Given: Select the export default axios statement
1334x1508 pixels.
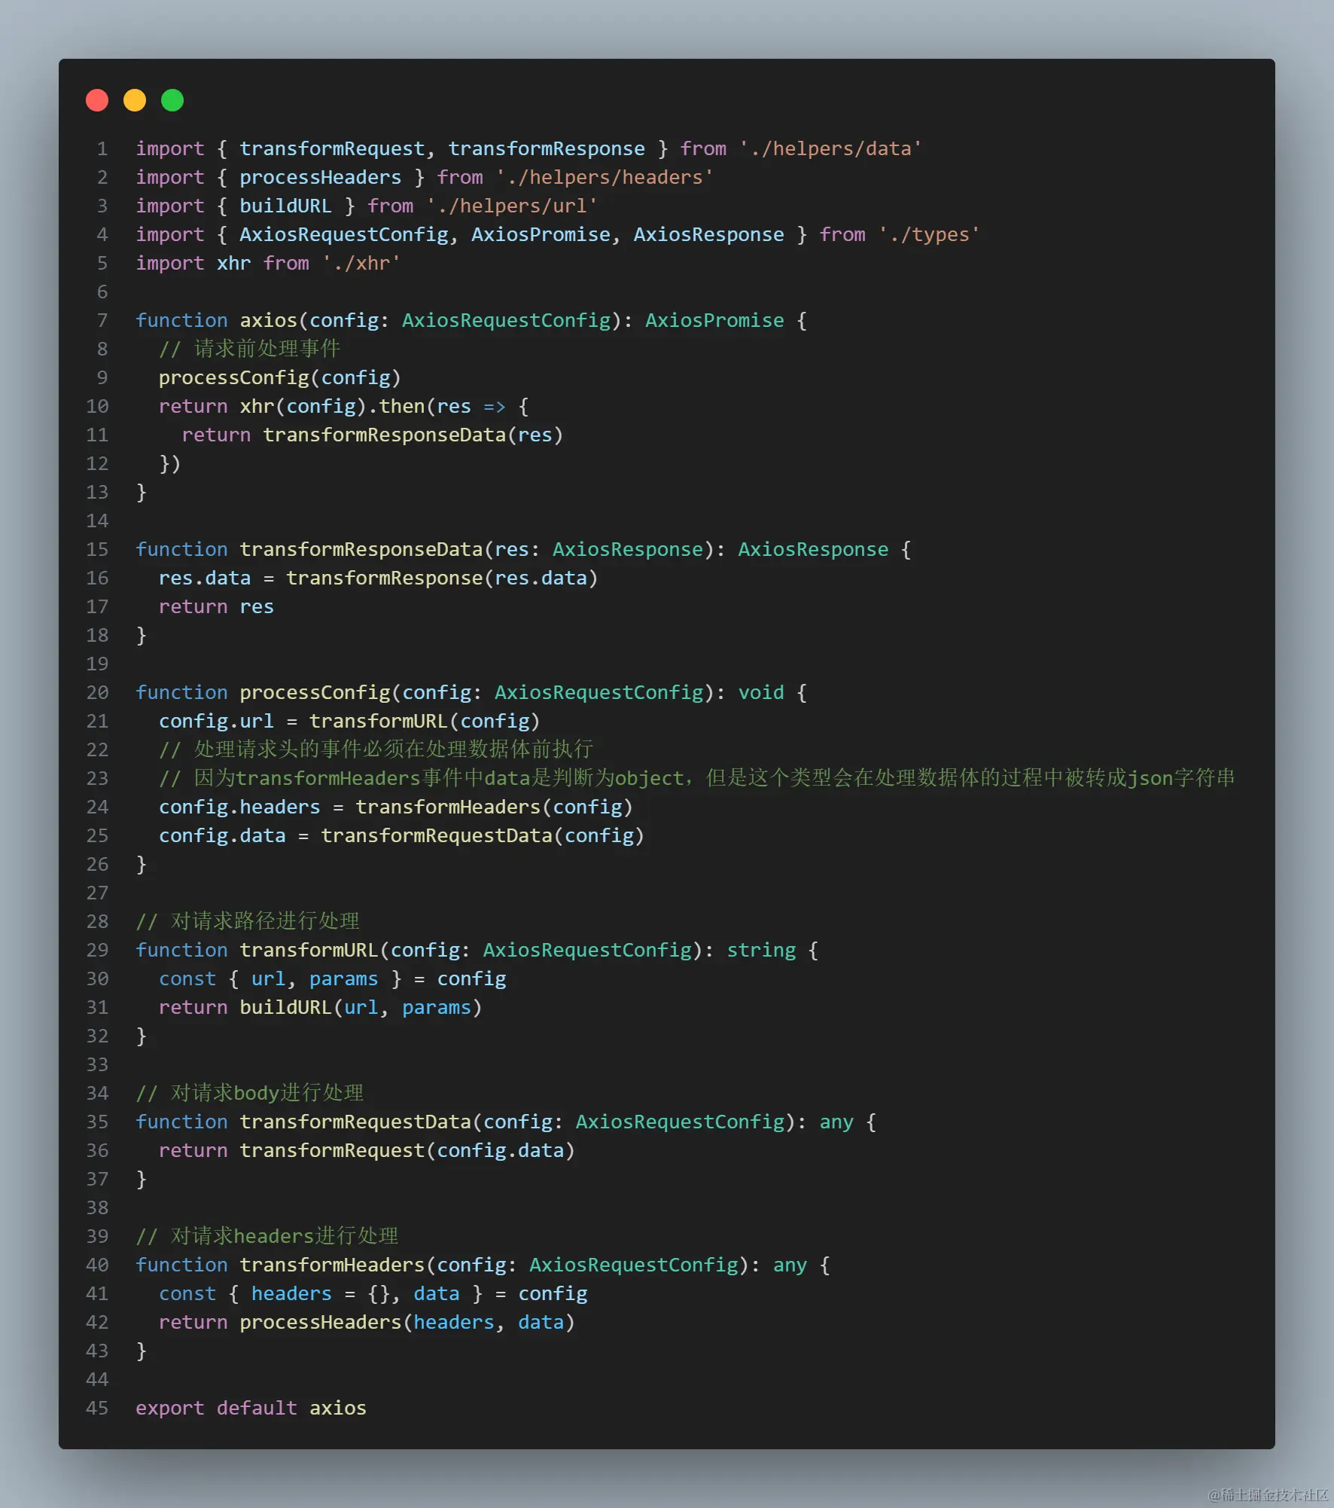Looking at the screenshot, I should click(x=251, y=1408).
